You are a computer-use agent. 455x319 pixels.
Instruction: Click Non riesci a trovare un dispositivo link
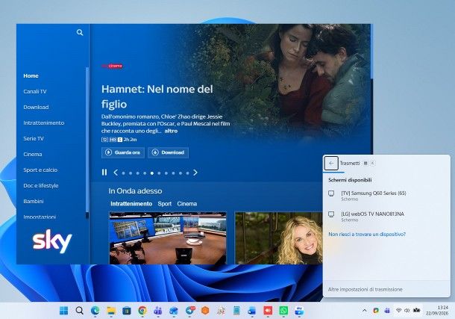(x=367, y=234)
